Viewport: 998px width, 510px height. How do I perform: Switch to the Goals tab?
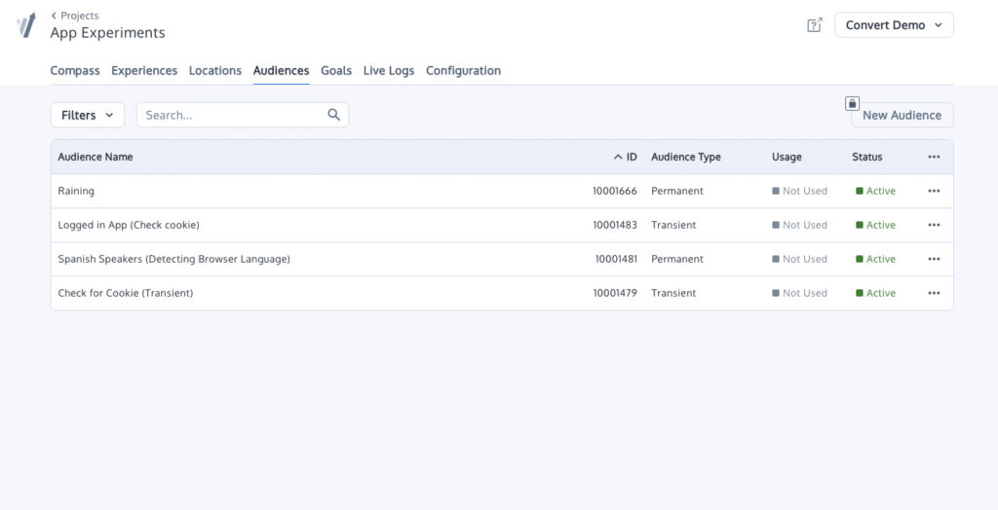point(336,71)
